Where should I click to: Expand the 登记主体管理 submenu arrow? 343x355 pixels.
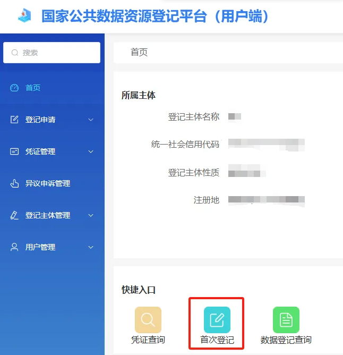(x=91, y=215)
